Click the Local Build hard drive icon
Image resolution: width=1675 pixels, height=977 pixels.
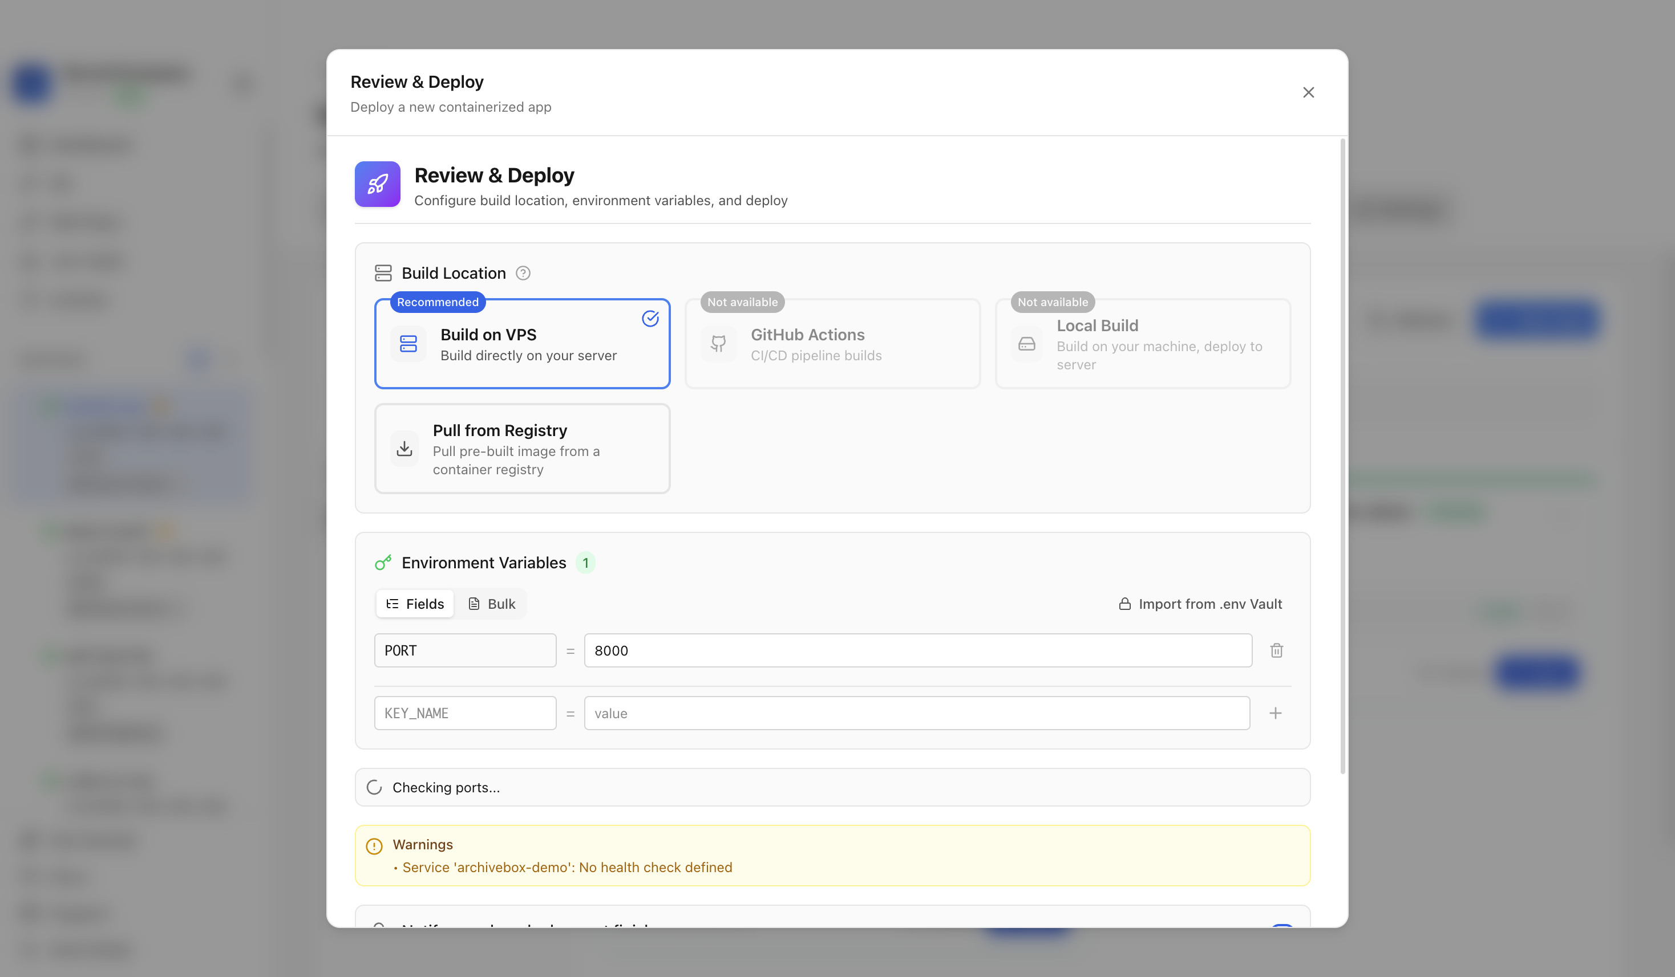click(1027, 343)
